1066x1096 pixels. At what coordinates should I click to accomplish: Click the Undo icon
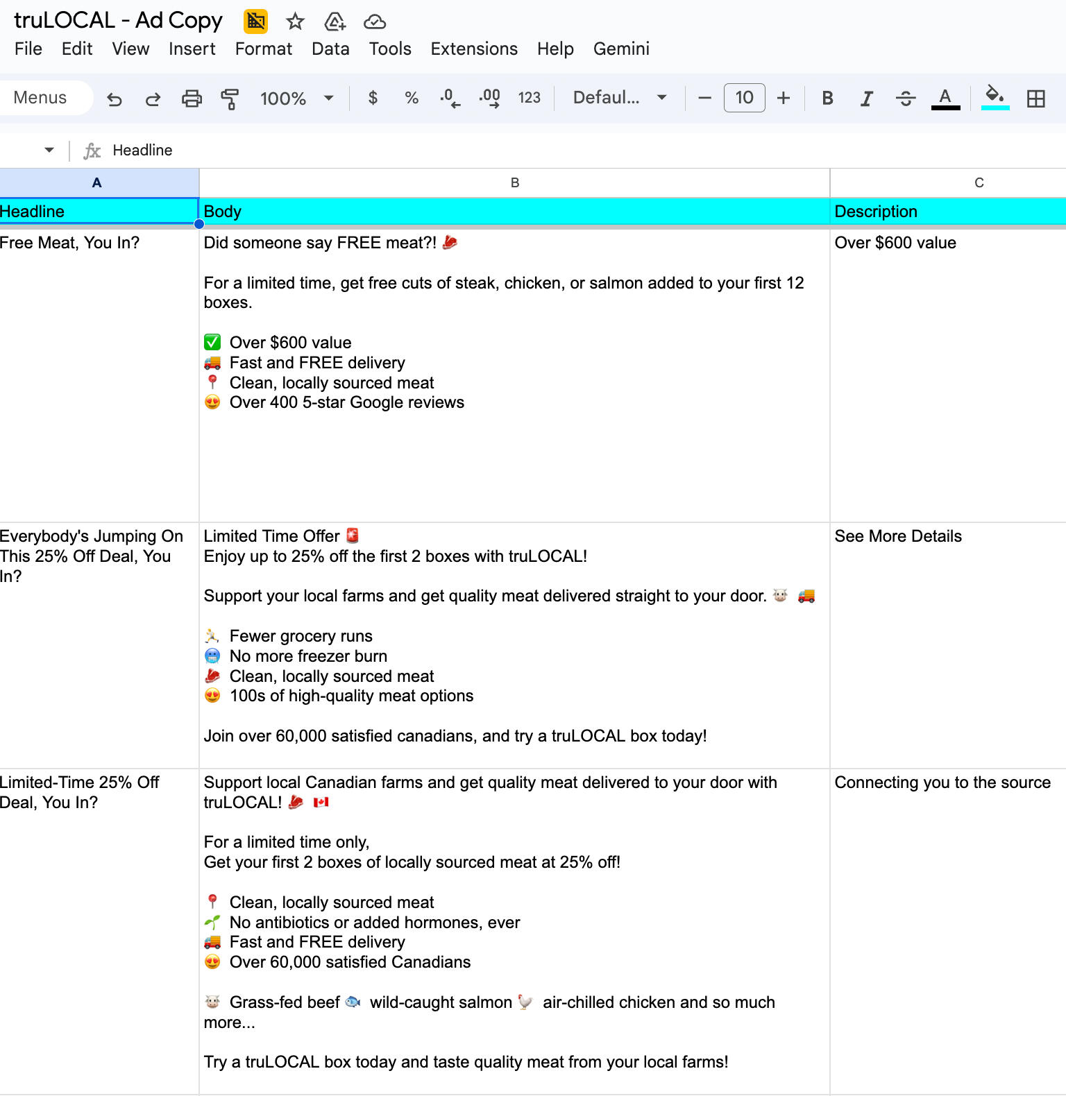pyautogui.click(x=115, y=99)
